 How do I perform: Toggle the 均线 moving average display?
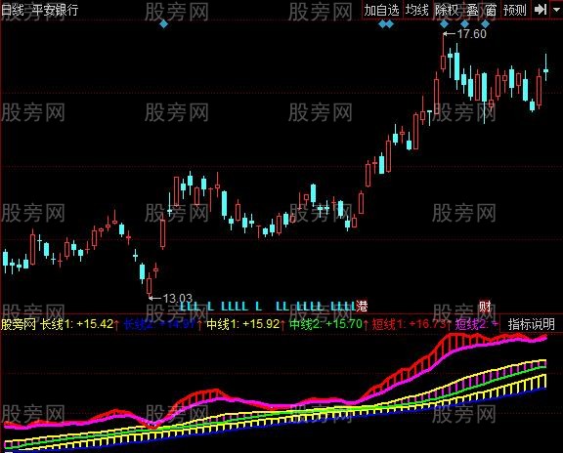[x=416, y=10]
